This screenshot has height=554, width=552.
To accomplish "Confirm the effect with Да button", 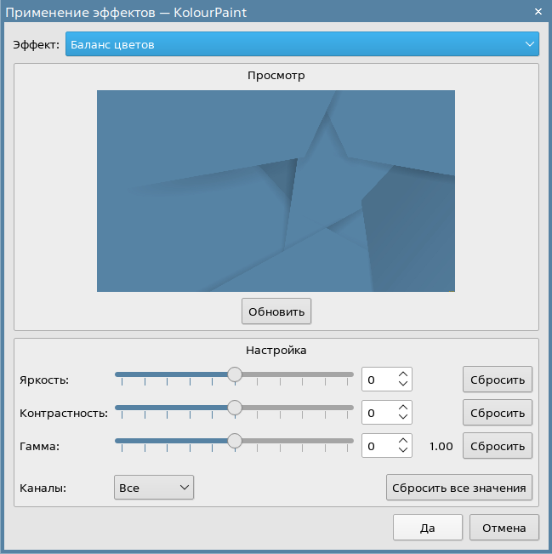I will [427, 527].
